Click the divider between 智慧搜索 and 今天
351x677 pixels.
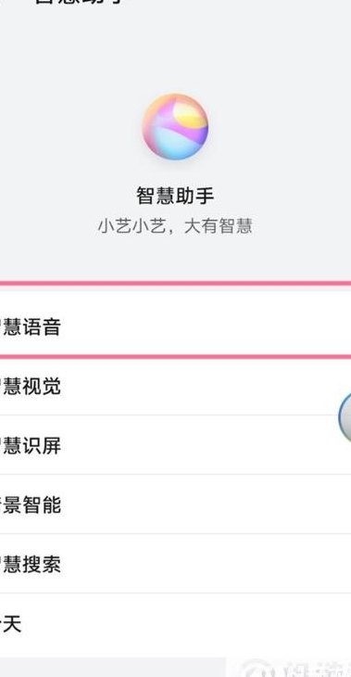click(176, 594)
